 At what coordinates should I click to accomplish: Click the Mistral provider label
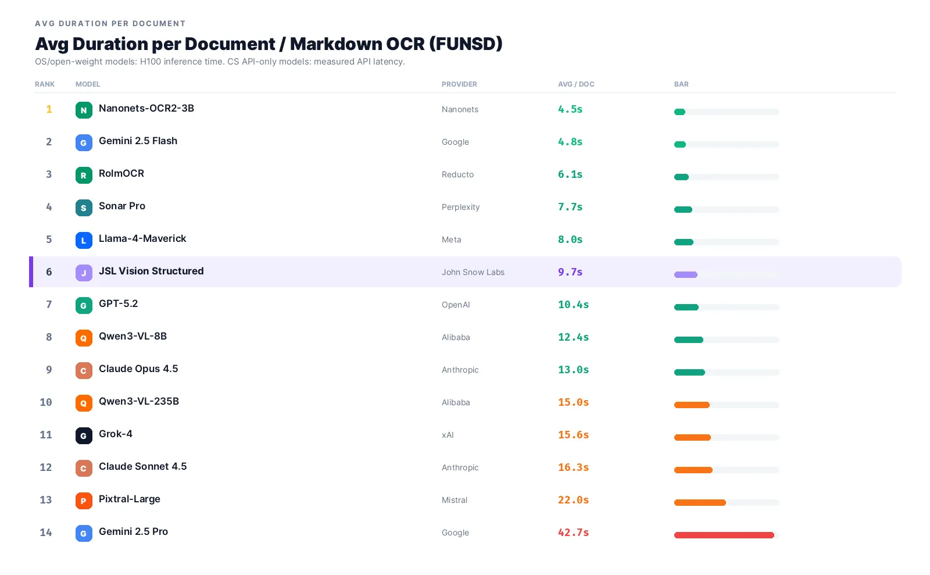pos(455,500)
